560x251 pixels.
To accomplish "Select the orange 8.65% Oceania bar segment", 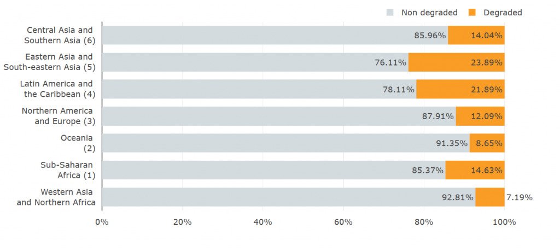I will click(x=487, y=143).
